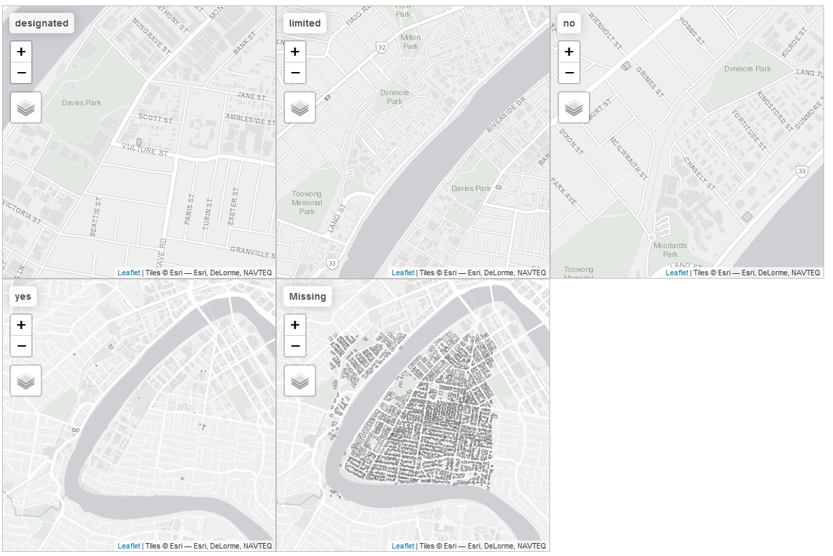Zoom in on the yes map
The height and width of the screenshot is (556, 833).
click(21, 324)
